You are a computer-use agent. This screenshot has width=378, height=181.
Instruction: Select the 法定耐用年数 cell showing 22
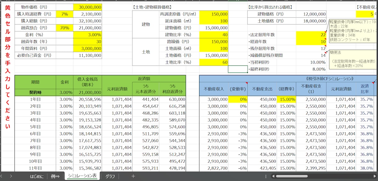pos(311,35)
